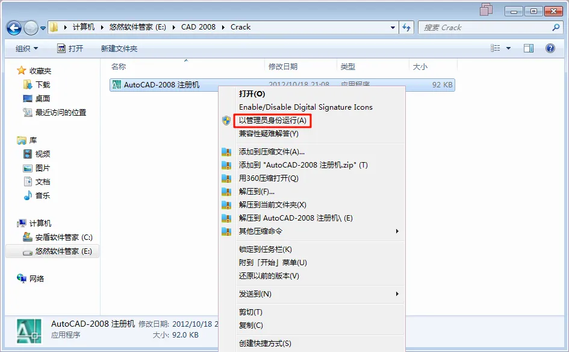
Task: Open the 视频 library
Action: pos(37,154)
